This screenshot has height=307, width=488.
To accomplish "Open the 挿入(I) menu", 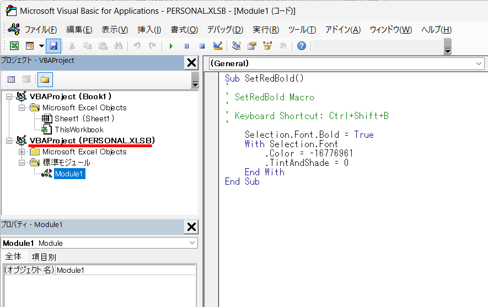I will point(149,30).
